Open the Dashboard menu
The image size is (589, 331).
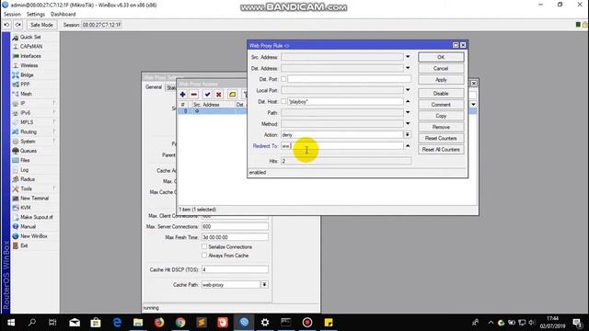[64, 15]
